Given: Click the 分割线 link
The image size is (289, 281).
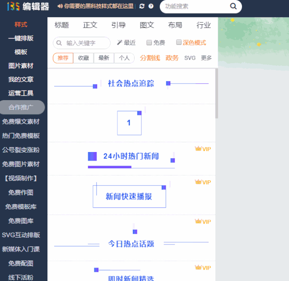Looking at the screenshot, I should [x=150, y=58].
